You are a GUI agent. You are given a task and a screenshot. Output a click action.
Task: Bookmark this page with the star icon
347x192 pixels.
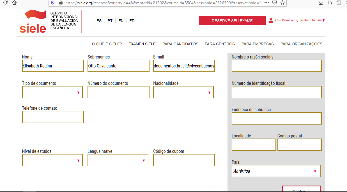(282, 3)
